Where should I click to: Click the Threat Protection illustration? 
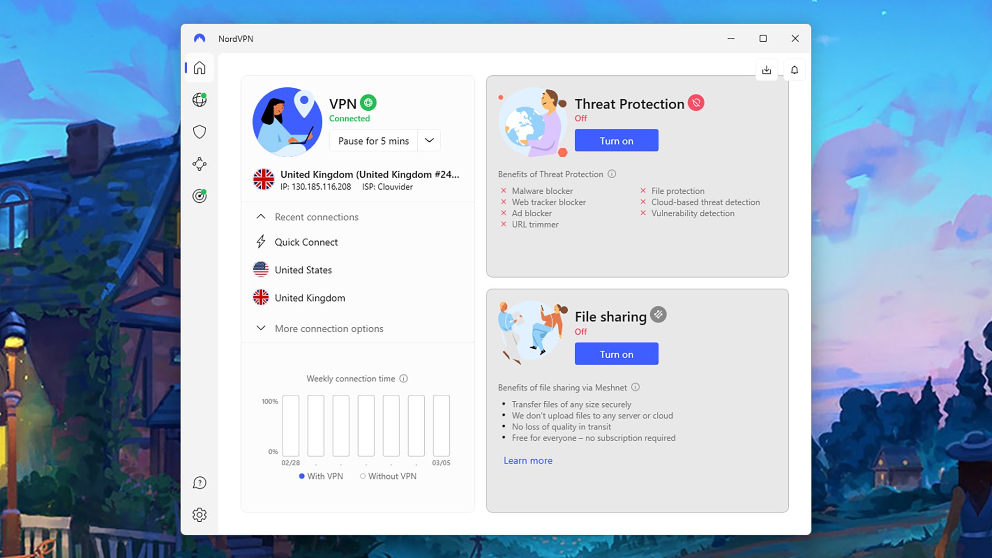533,123
